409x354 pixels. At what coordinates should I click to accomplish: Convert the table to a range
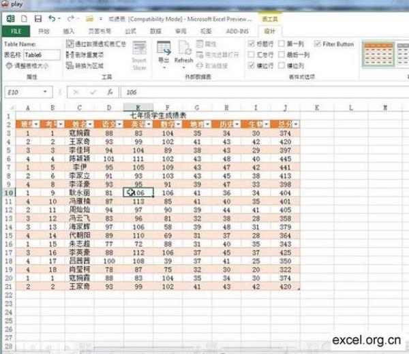[x=85, y=65]
